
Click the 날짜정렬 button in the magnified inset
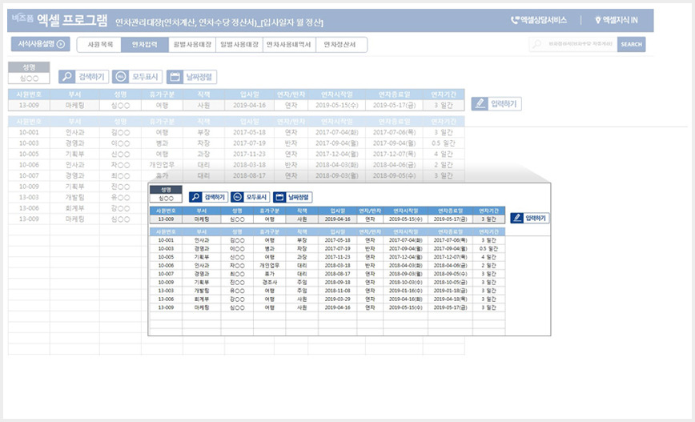click(x=292, y=197)
